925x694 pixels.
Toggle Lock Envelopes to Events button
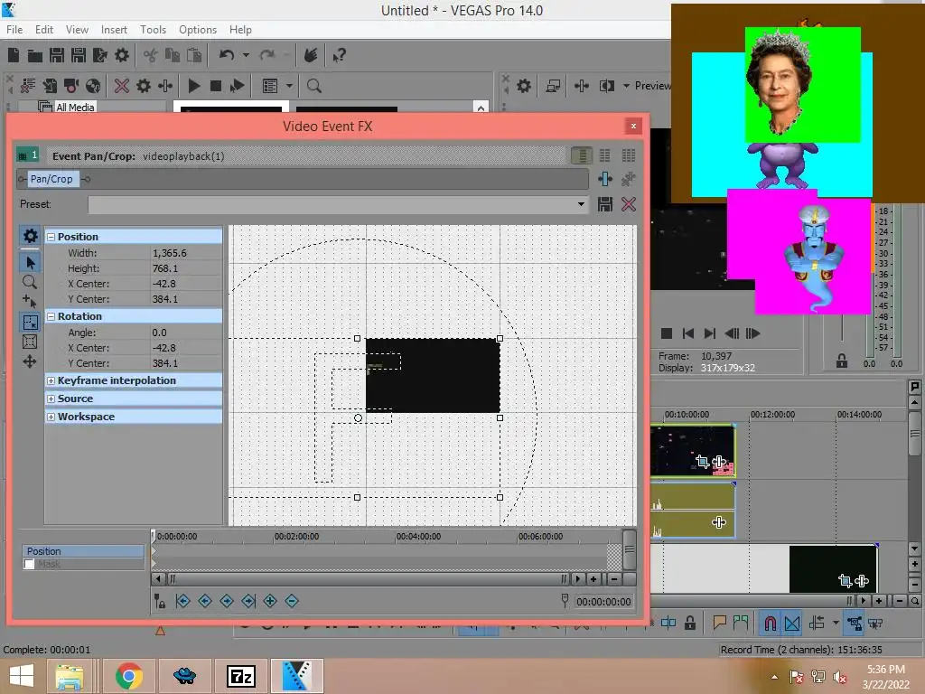pyautogui.click(x=855, y=624)
